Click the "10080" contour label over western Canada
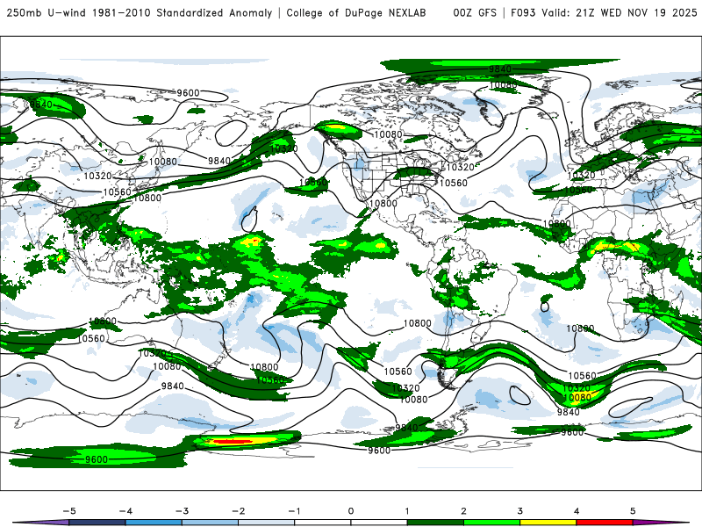 (x=388, y=134)
